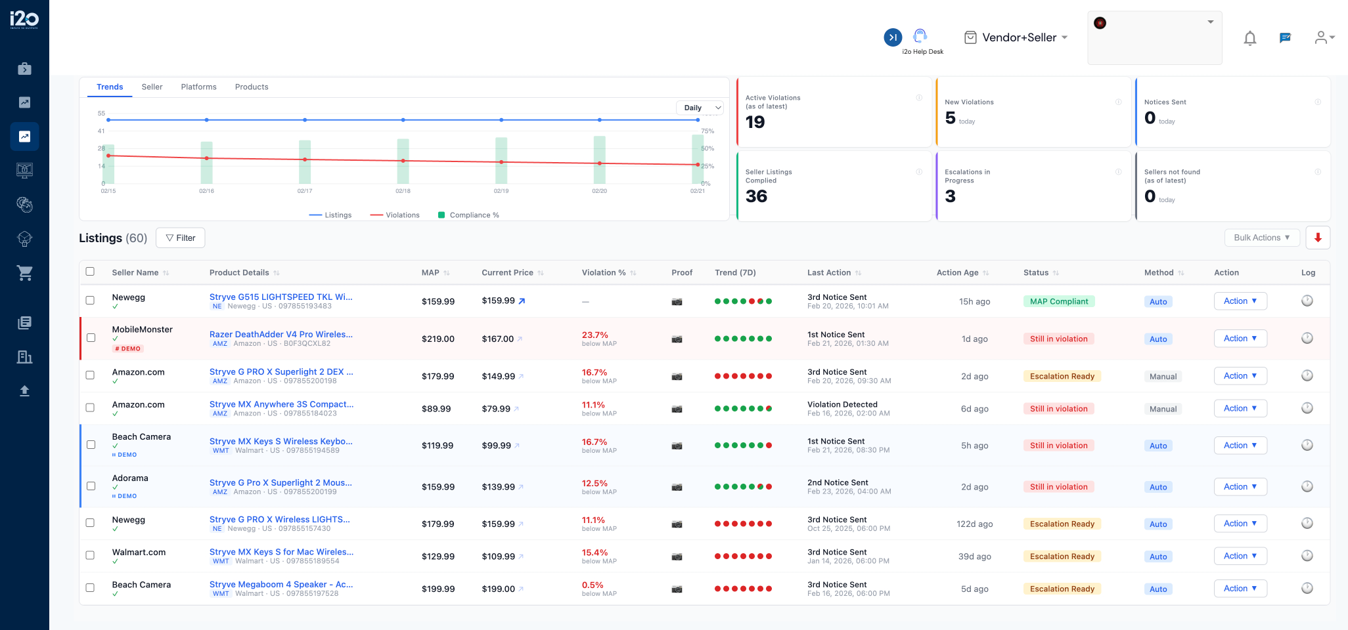The height and width of the screenshot is (630, 1348).
Task: Open Action dropdown for MobileMonster row
Action: 1240,339
